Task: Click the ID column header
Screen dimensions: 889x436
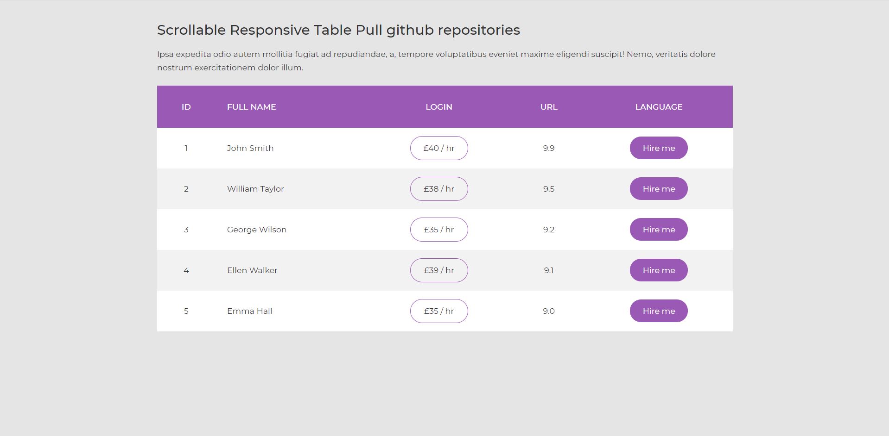Action: tap(186, 107)
